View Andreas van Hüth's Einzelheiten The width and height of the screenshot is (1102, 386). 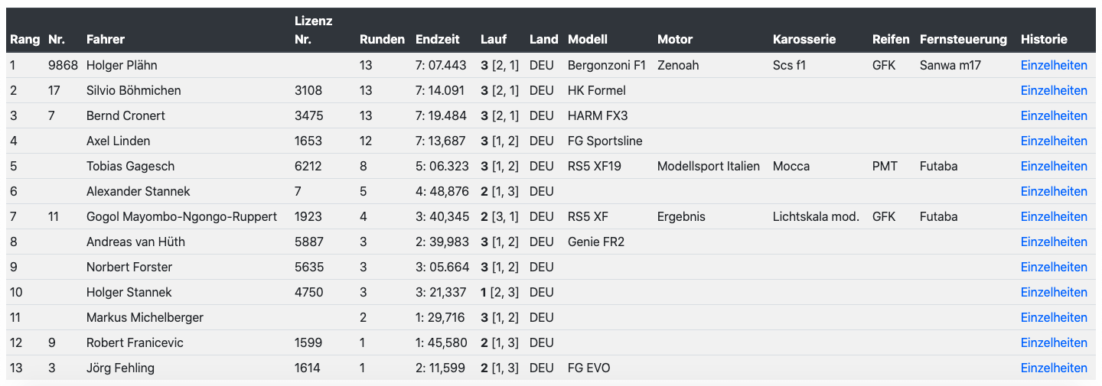click(x=1054, y=242)
